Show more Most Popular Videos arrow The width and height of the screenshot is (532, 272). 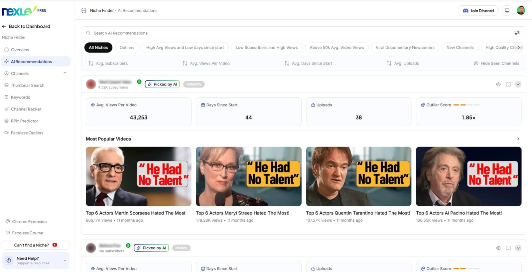pos(518,139)
